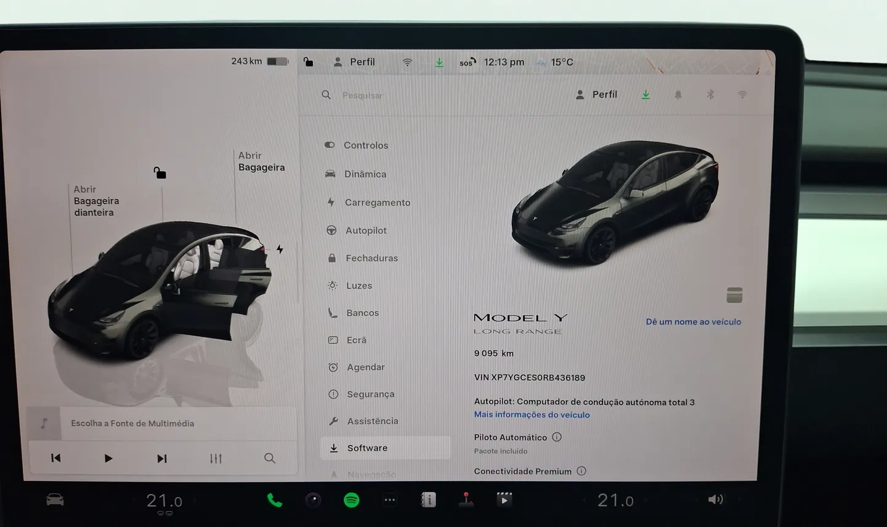
Task: Tap the right 21.0 temperature setting
Action: (615, 501)
